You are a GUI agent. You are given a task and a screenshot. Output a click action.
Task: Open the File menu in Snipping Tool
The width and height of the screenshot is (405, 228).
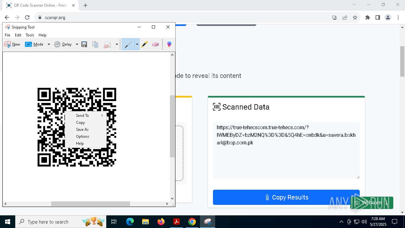pos(8,35)
